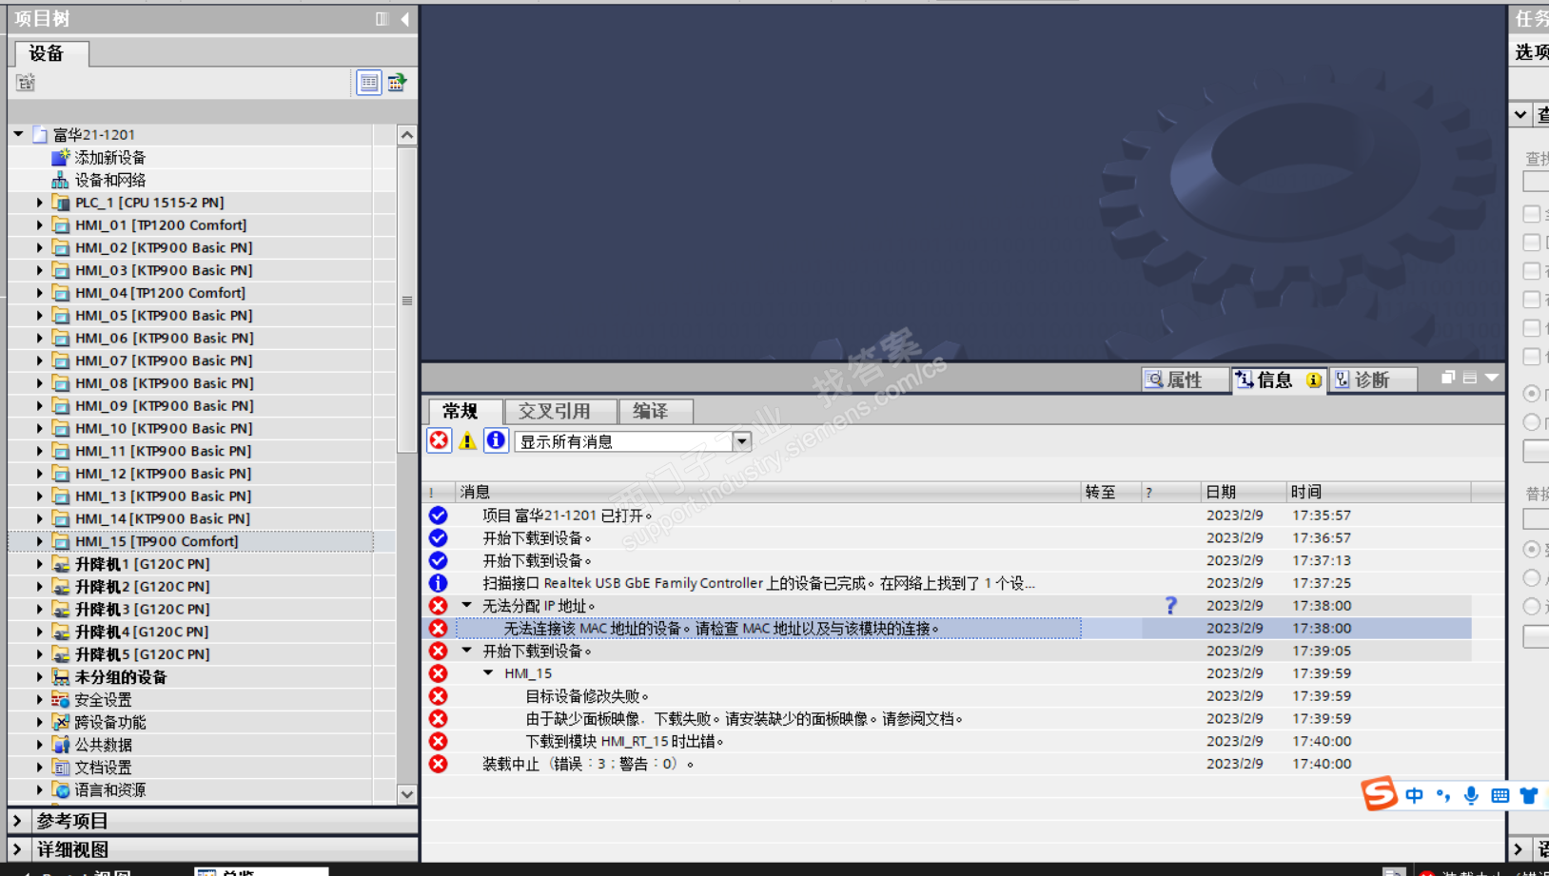
Task: Collapse the 项目树 panel with the left arrow
Action: [x=405, y=19]
